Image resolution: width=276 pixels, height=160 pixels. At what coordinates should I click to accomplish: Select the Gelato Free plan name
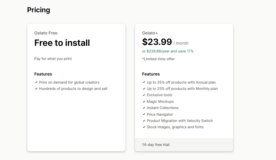(46, 33)
